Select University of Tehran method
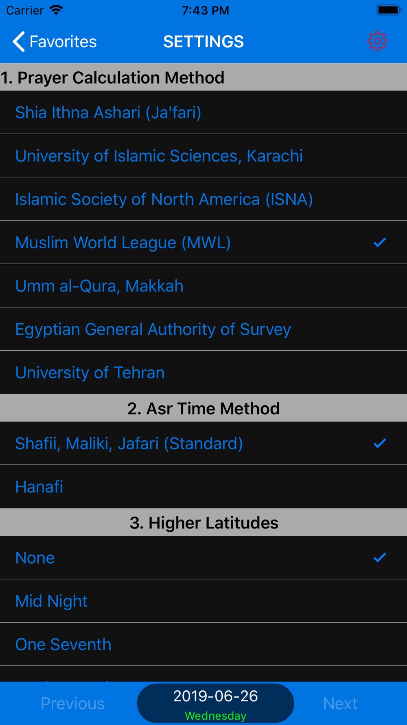The image size is (407, 725). (203, 372)
